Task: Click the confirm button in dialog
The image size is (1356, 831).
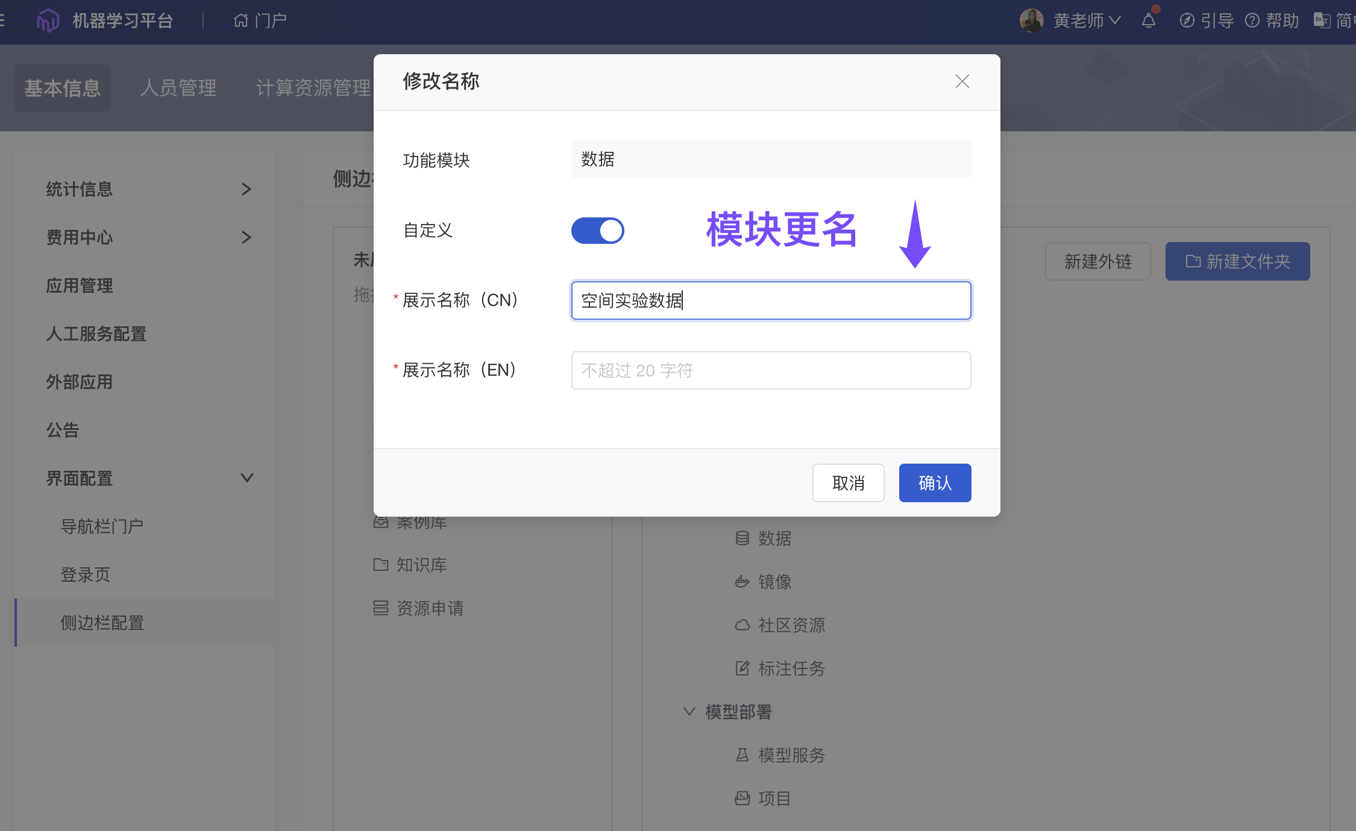Action: 935,483
